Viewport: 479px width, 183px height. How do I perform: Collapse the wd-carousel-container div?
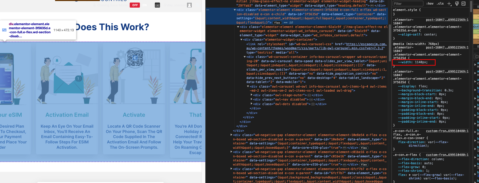click(245, 57)
